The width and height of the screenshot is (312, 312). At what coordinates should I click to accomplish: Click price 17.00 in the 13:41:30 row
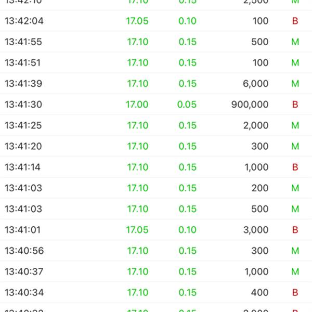[137, 105]
